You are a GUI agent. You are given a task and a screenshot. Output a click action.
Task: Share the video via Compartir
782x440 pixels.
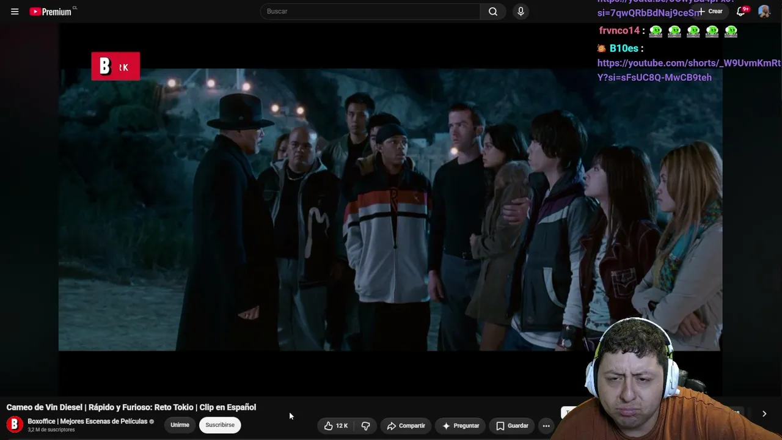coord(406,425)
